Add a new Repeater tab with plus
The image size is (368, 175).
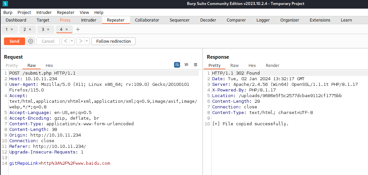pos(78,29)
